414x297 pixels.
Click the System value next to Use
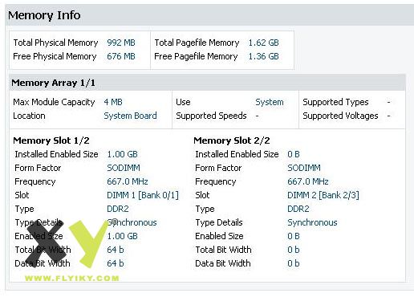pos(270,102)
